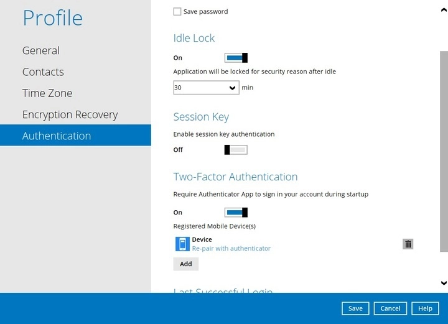Select the Authentication sidebar item
The image size is (448, 324).
pos(57,136)
